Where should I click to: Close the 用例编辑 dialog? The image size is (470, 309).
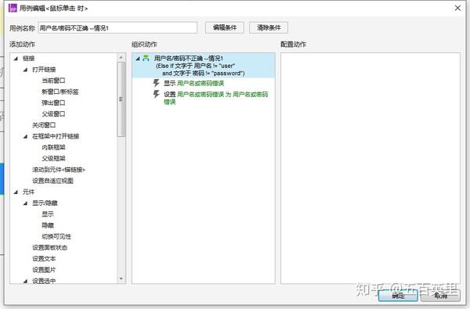457,8
